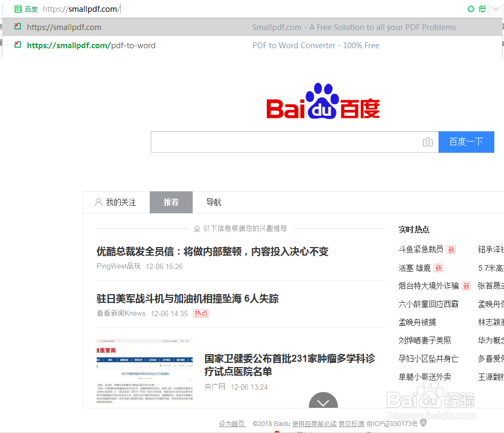Select the smallpdf.com/pdf-to-word suggestion

[252, 45]
